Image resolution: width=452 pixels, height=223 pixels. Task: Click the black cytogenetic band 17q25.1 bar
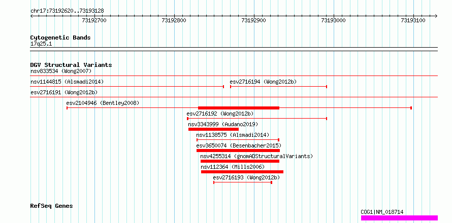(234, 49)
